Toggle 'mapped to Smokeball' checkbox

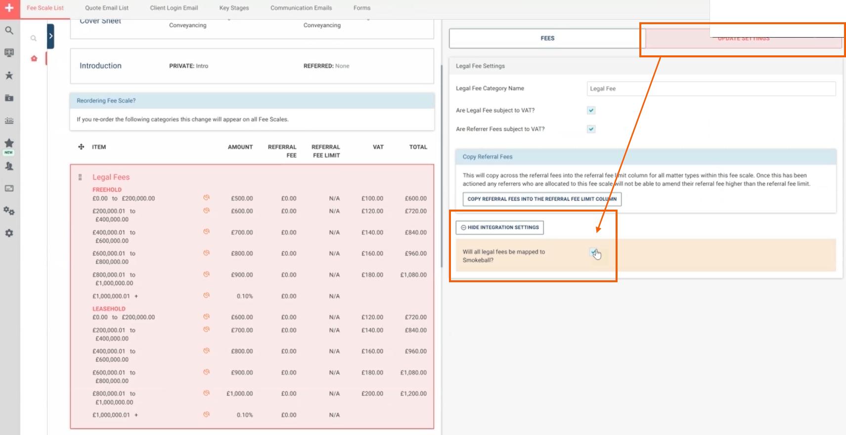click(x=593, y=252)
